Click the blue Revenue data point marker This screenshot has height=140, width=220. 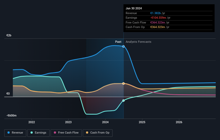(124, 46)
